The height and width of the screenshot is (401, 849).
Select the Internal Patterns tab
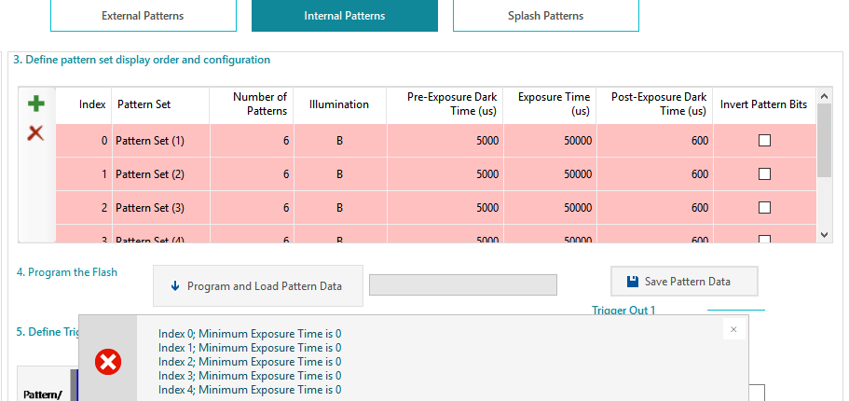point(344,16)
